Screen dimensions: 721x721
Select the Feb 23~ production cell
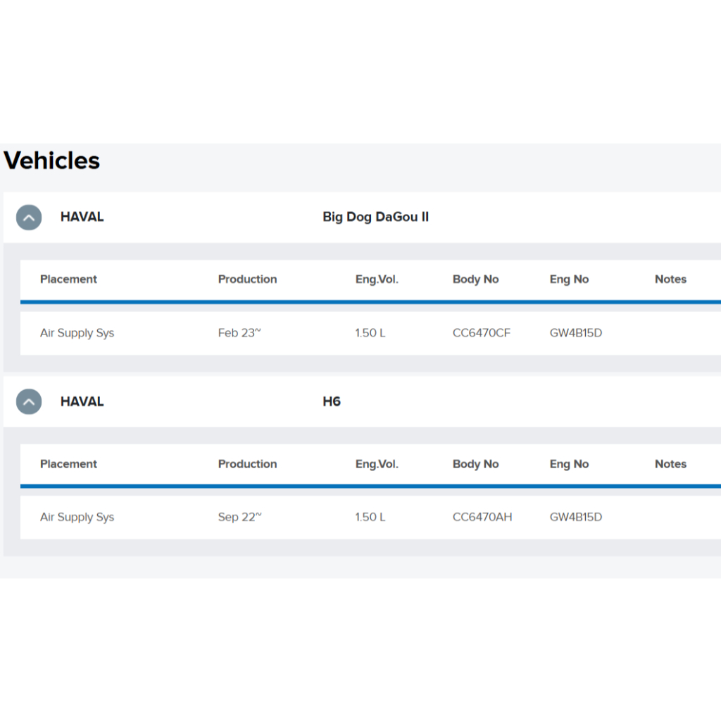point(239,333)
